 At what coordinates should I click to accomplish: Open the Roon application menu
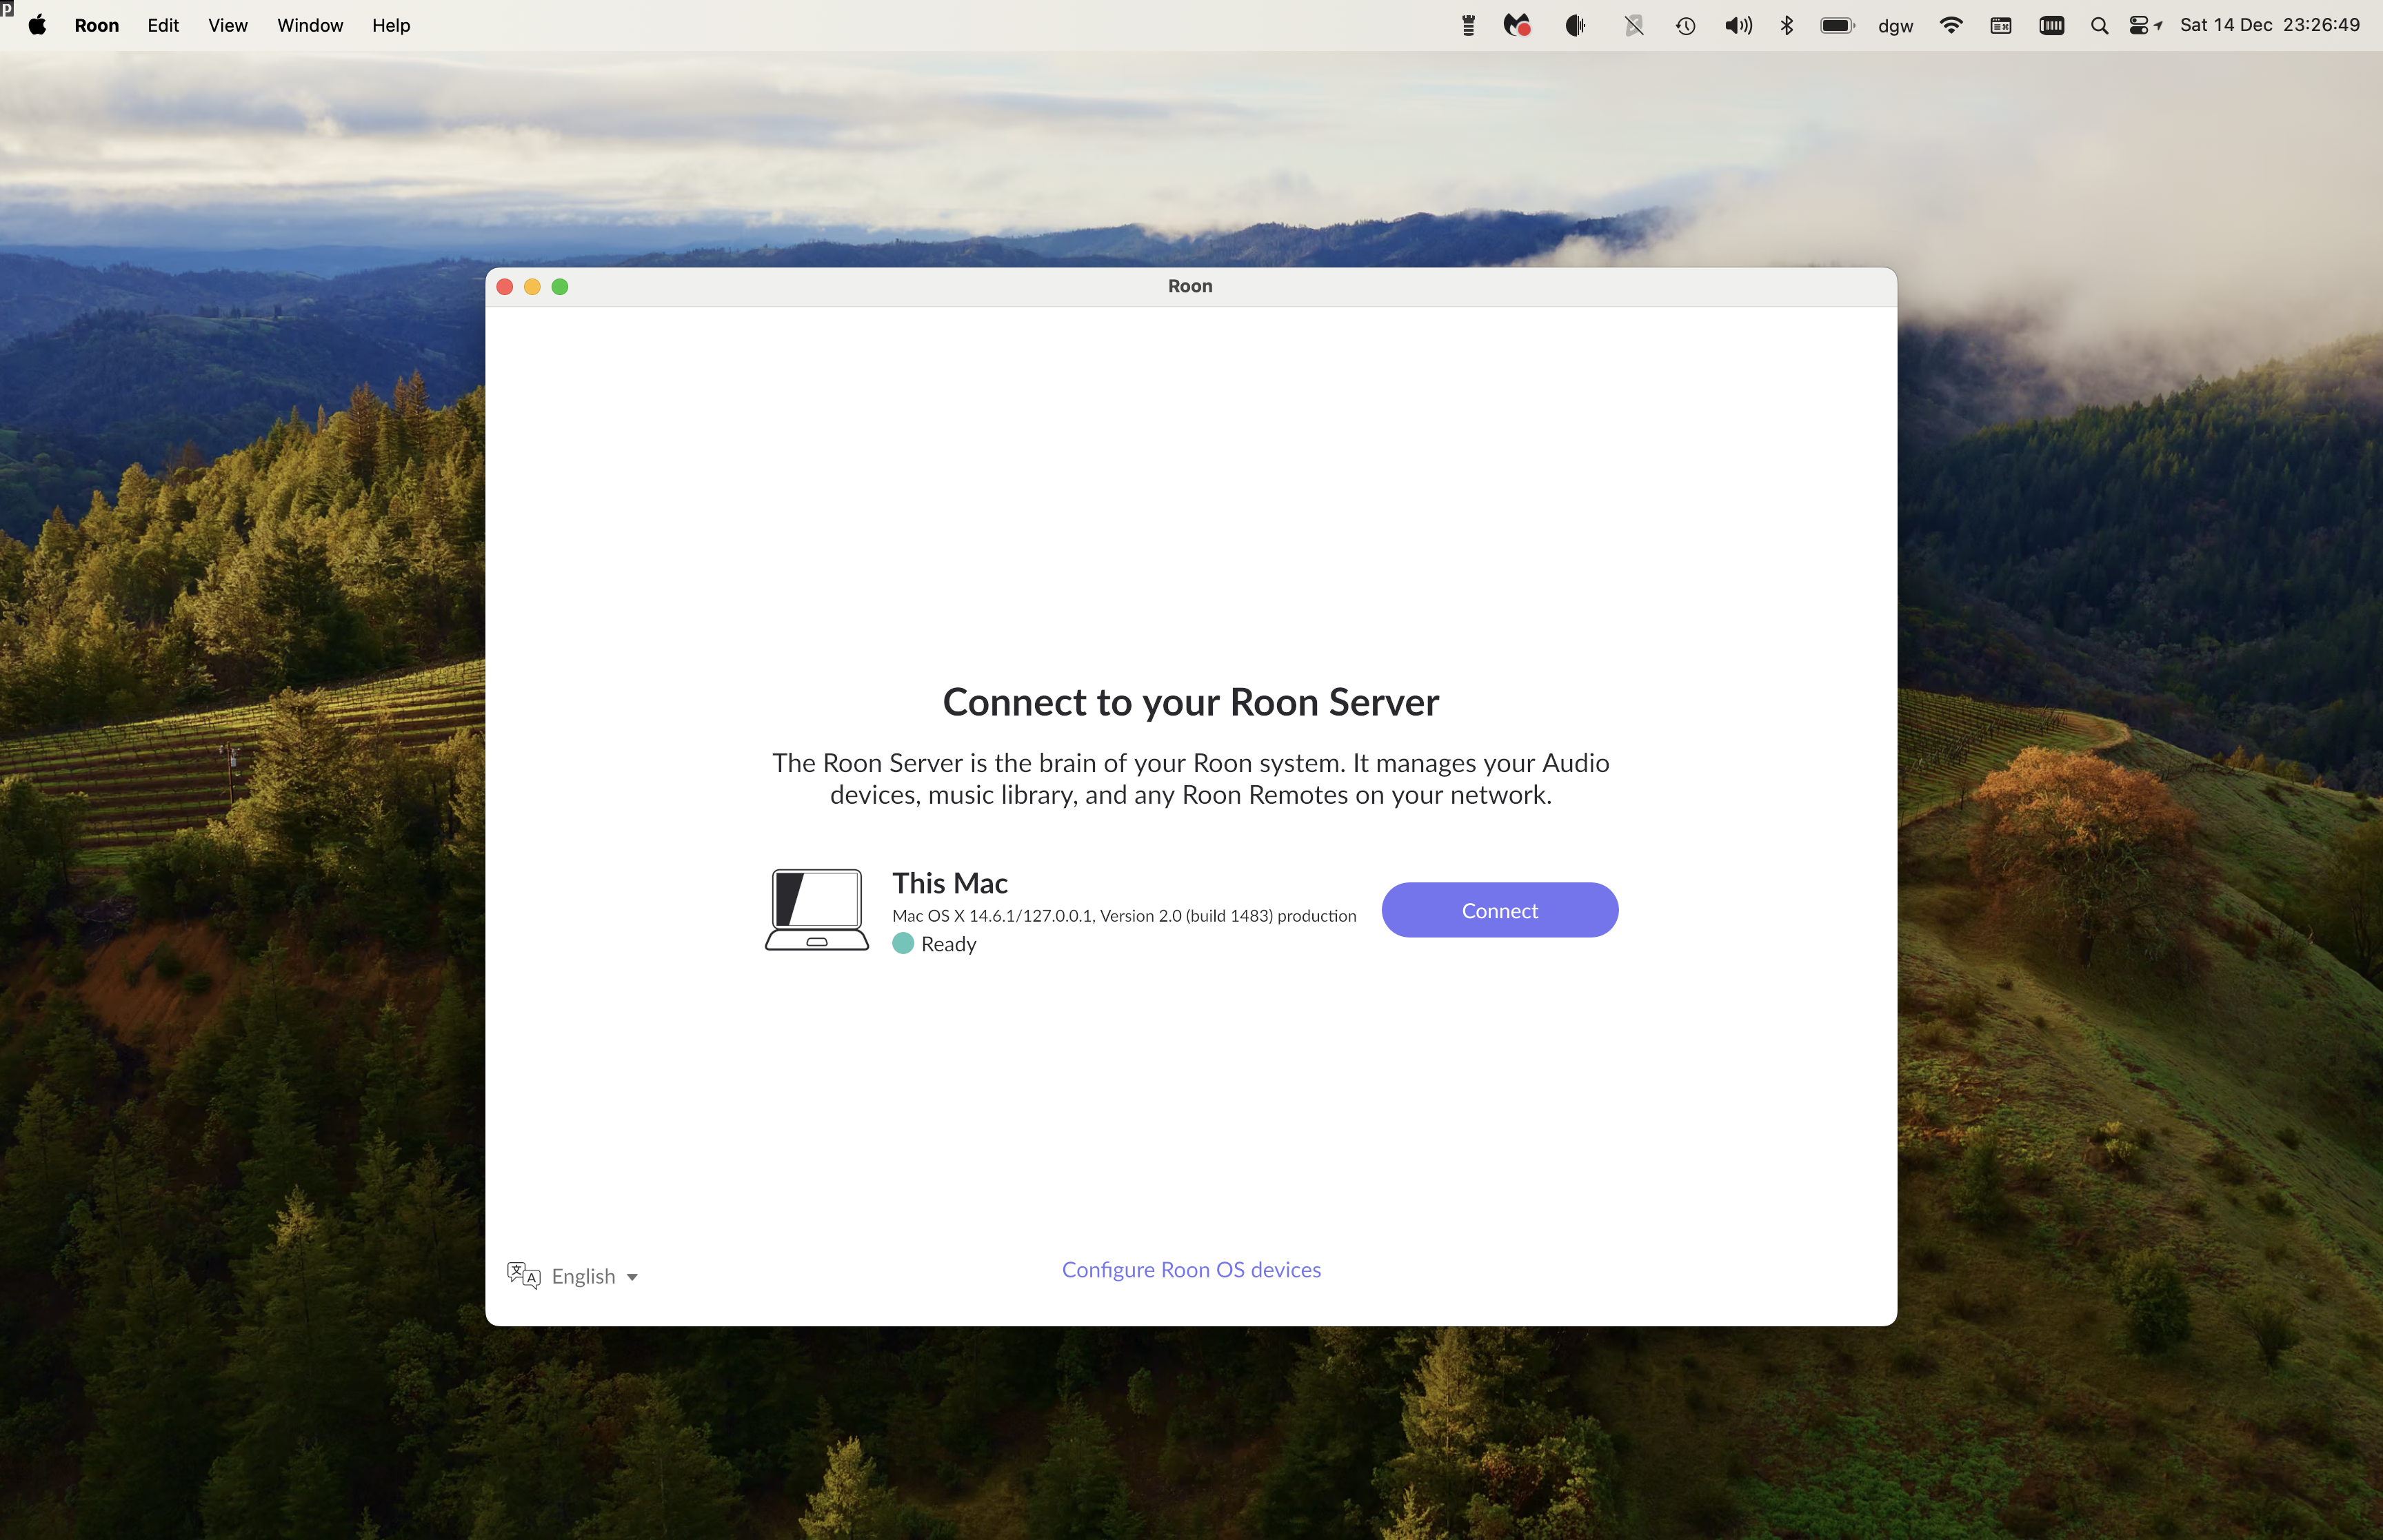coord(96,25)
